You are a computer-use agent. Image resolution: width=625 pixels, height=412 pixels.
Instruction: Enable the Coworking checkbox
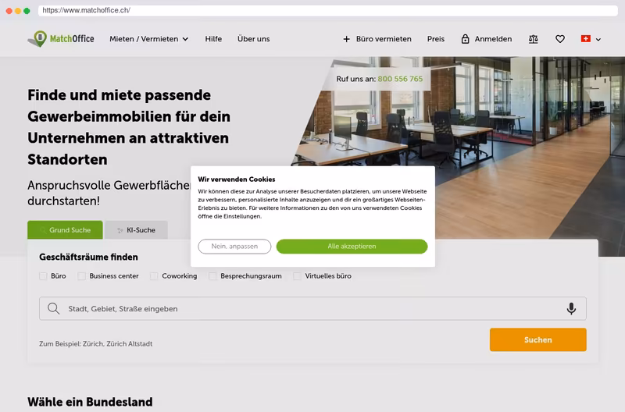point(154,276)
